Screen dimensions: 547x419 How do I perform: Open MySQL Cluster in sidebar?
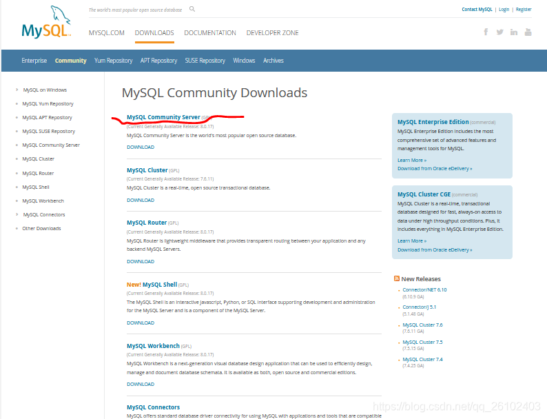tap(39, 159)
